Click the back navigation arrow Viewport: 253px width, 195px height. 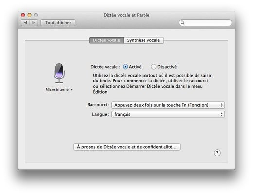pos(25,23)
